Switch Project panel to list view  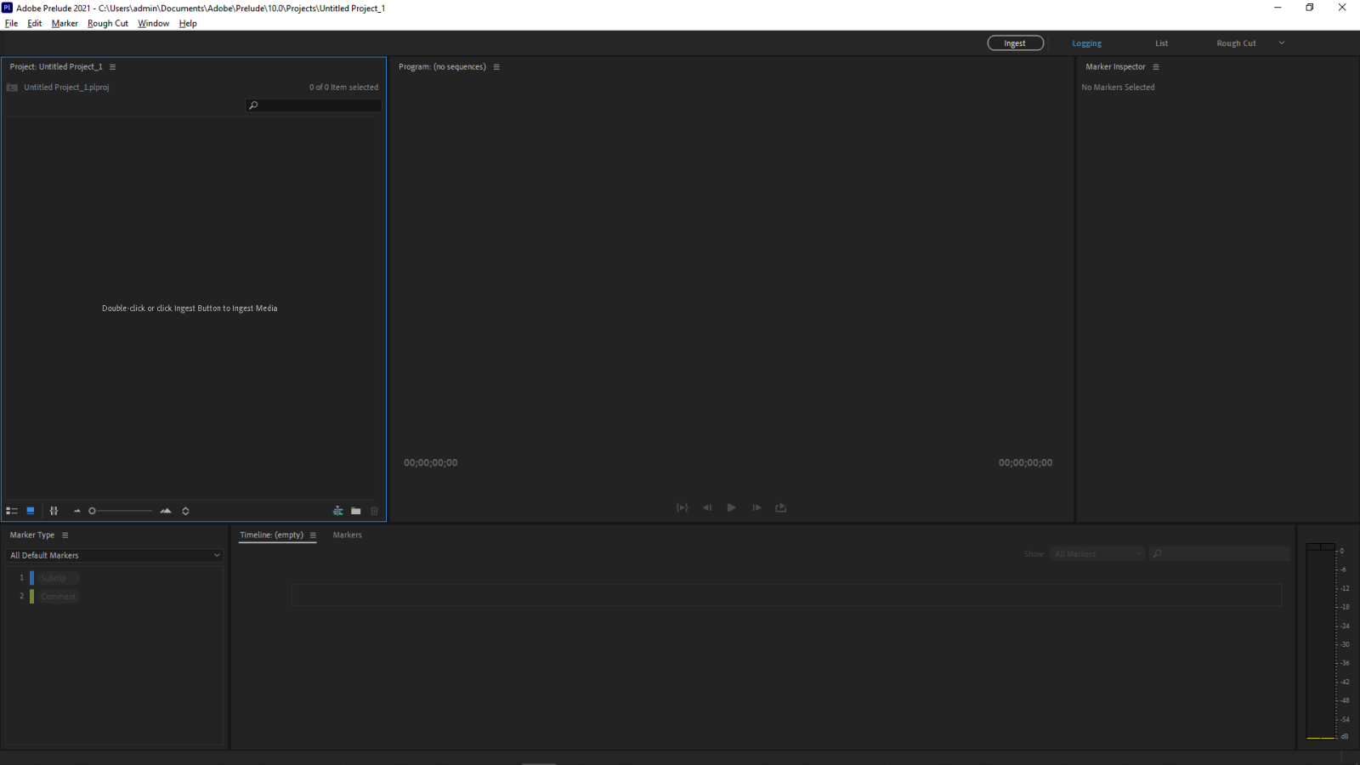pos(12,511)
